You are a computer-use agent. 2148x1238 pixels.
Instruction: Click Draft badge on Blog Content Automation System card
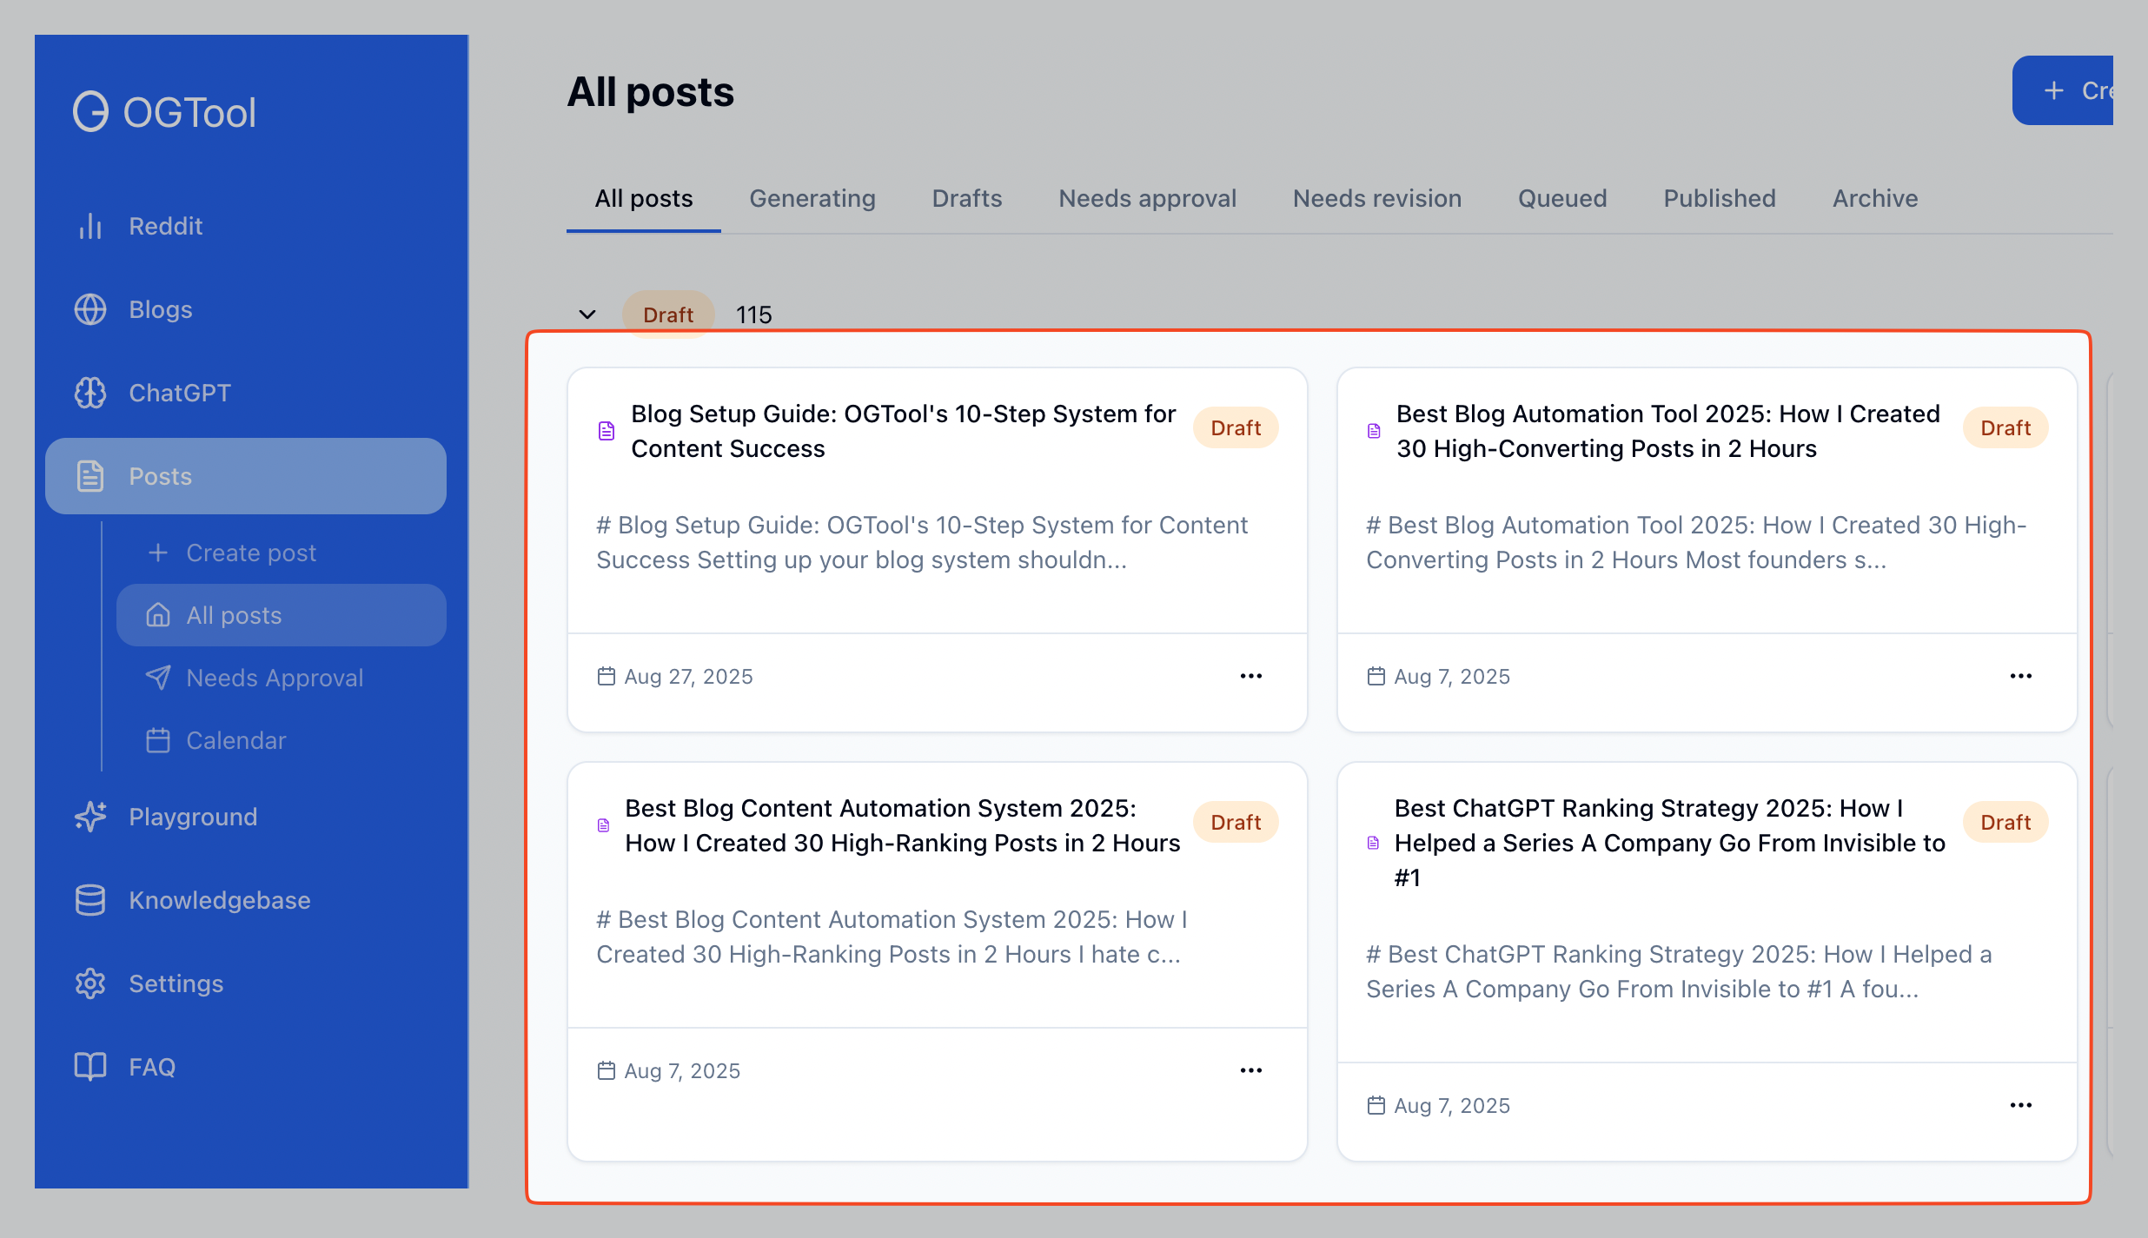coord(1236,822)
